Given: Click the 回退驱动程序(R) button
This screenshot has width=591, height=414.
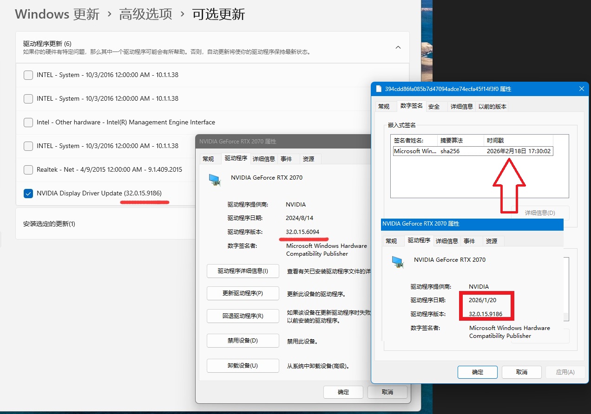Looking at the screenshot, I should (243, 316).
